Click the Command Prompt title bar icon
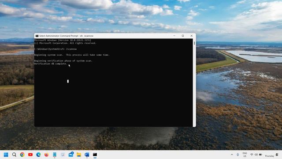This screenshot has width=282, height=159. pos(37,36)
